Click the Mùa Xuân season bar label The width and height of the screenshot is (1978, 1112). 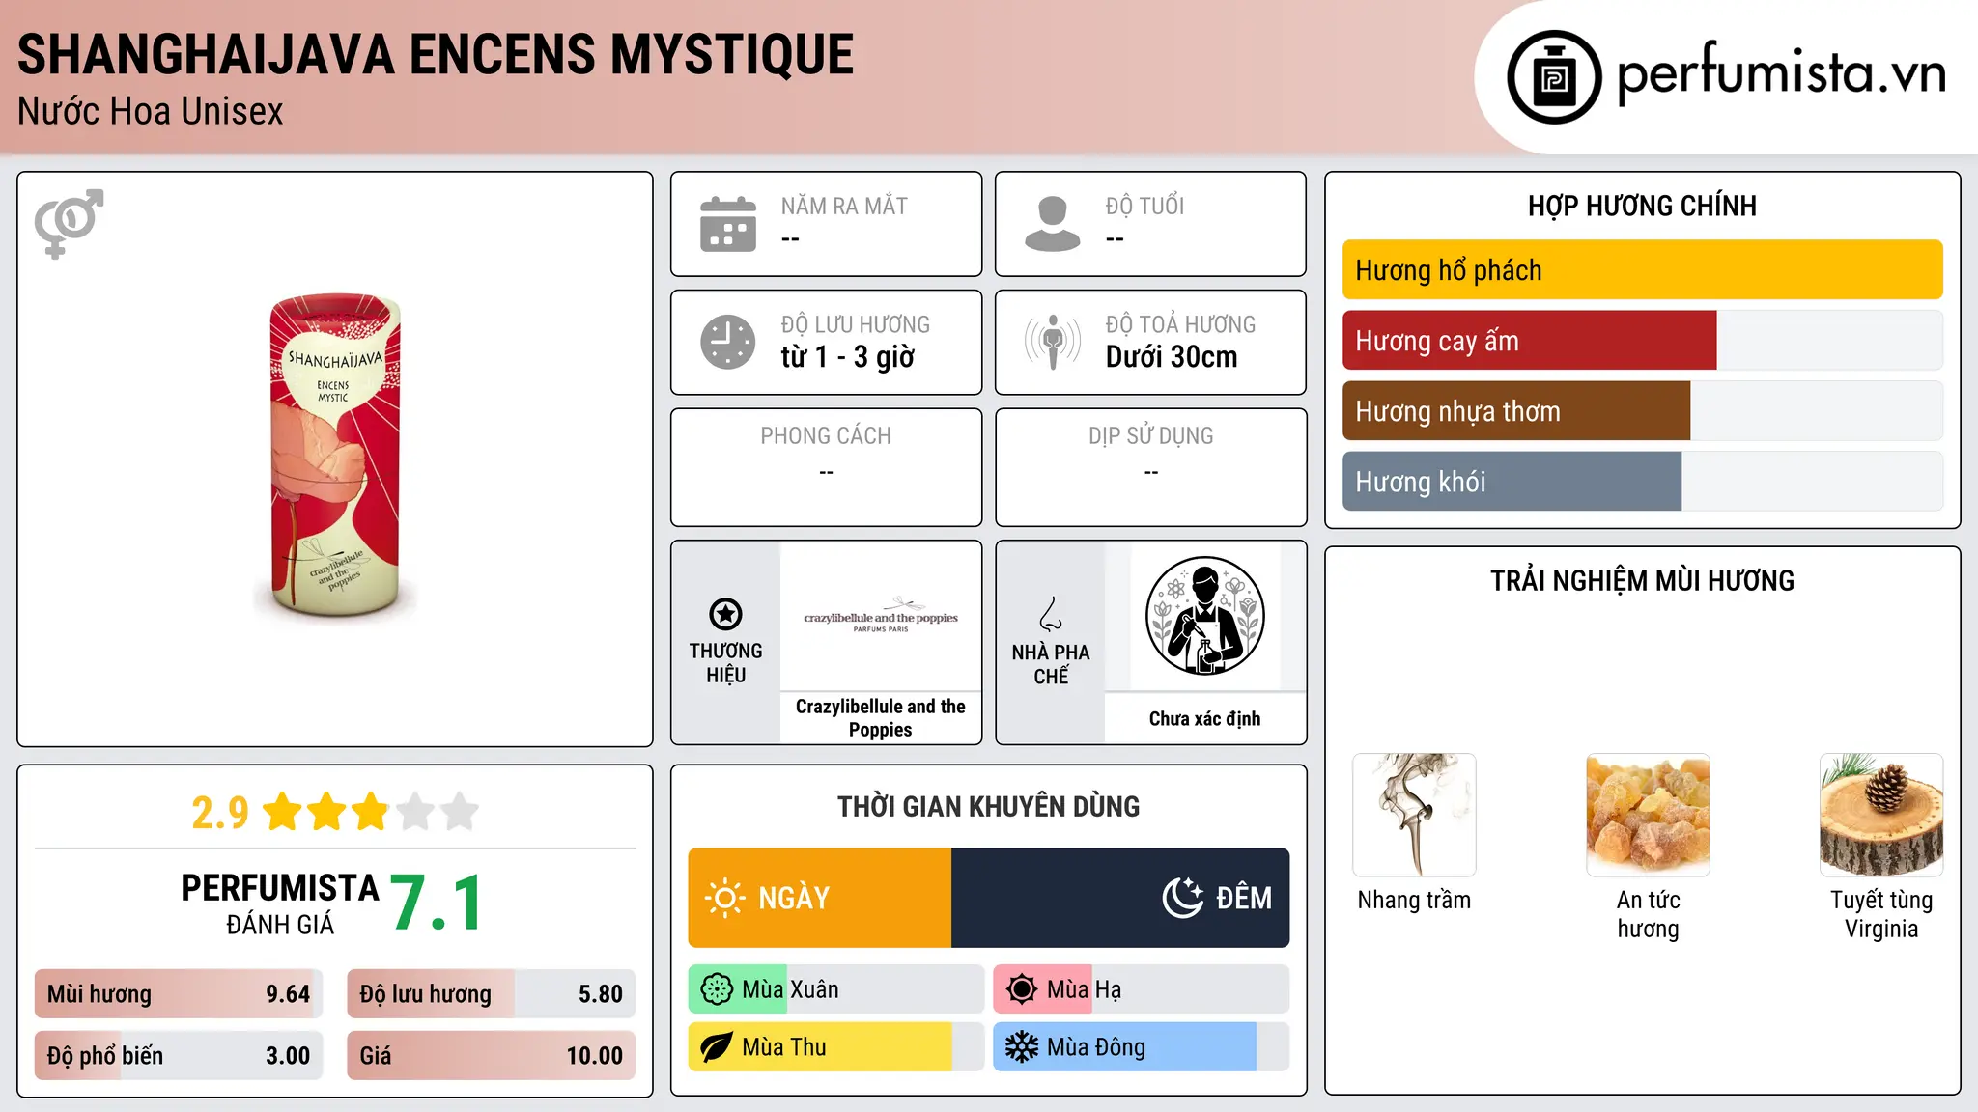coord(790,989)
